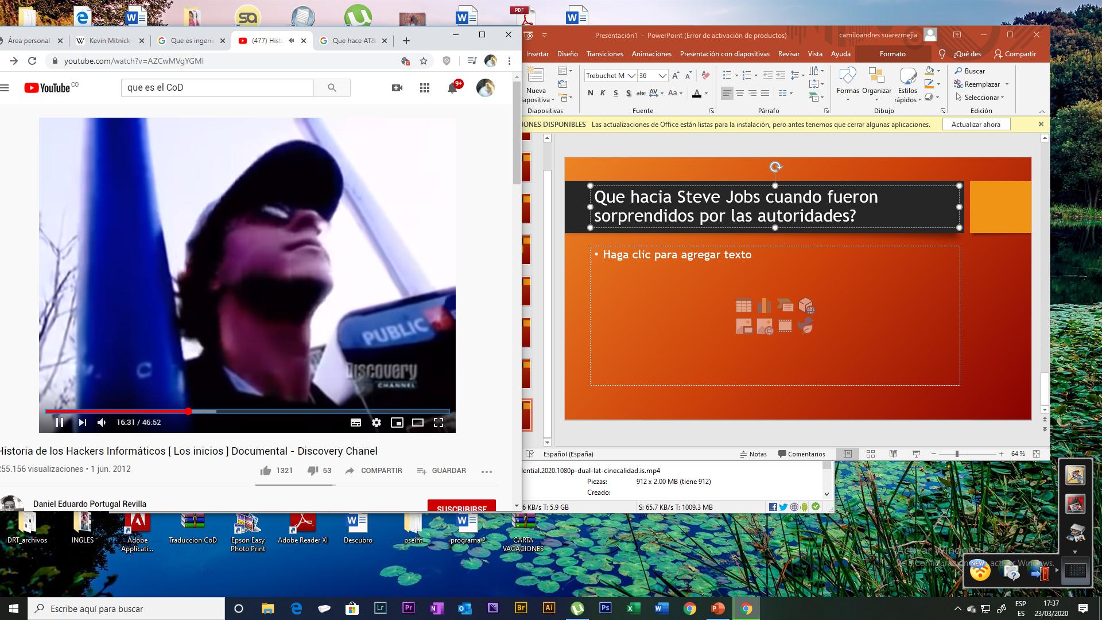
Task: Bookmark this page with the star icon
Action: (x=424, y=61)
